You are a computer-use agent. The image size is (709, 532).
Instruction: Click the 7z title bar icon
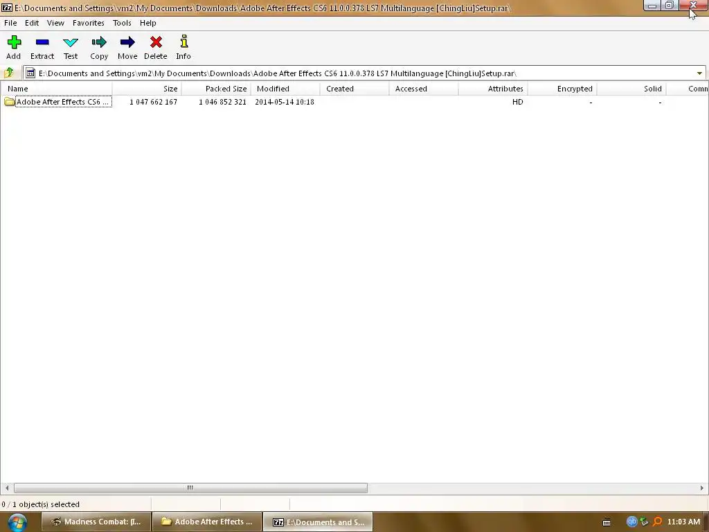click(7, 8)
